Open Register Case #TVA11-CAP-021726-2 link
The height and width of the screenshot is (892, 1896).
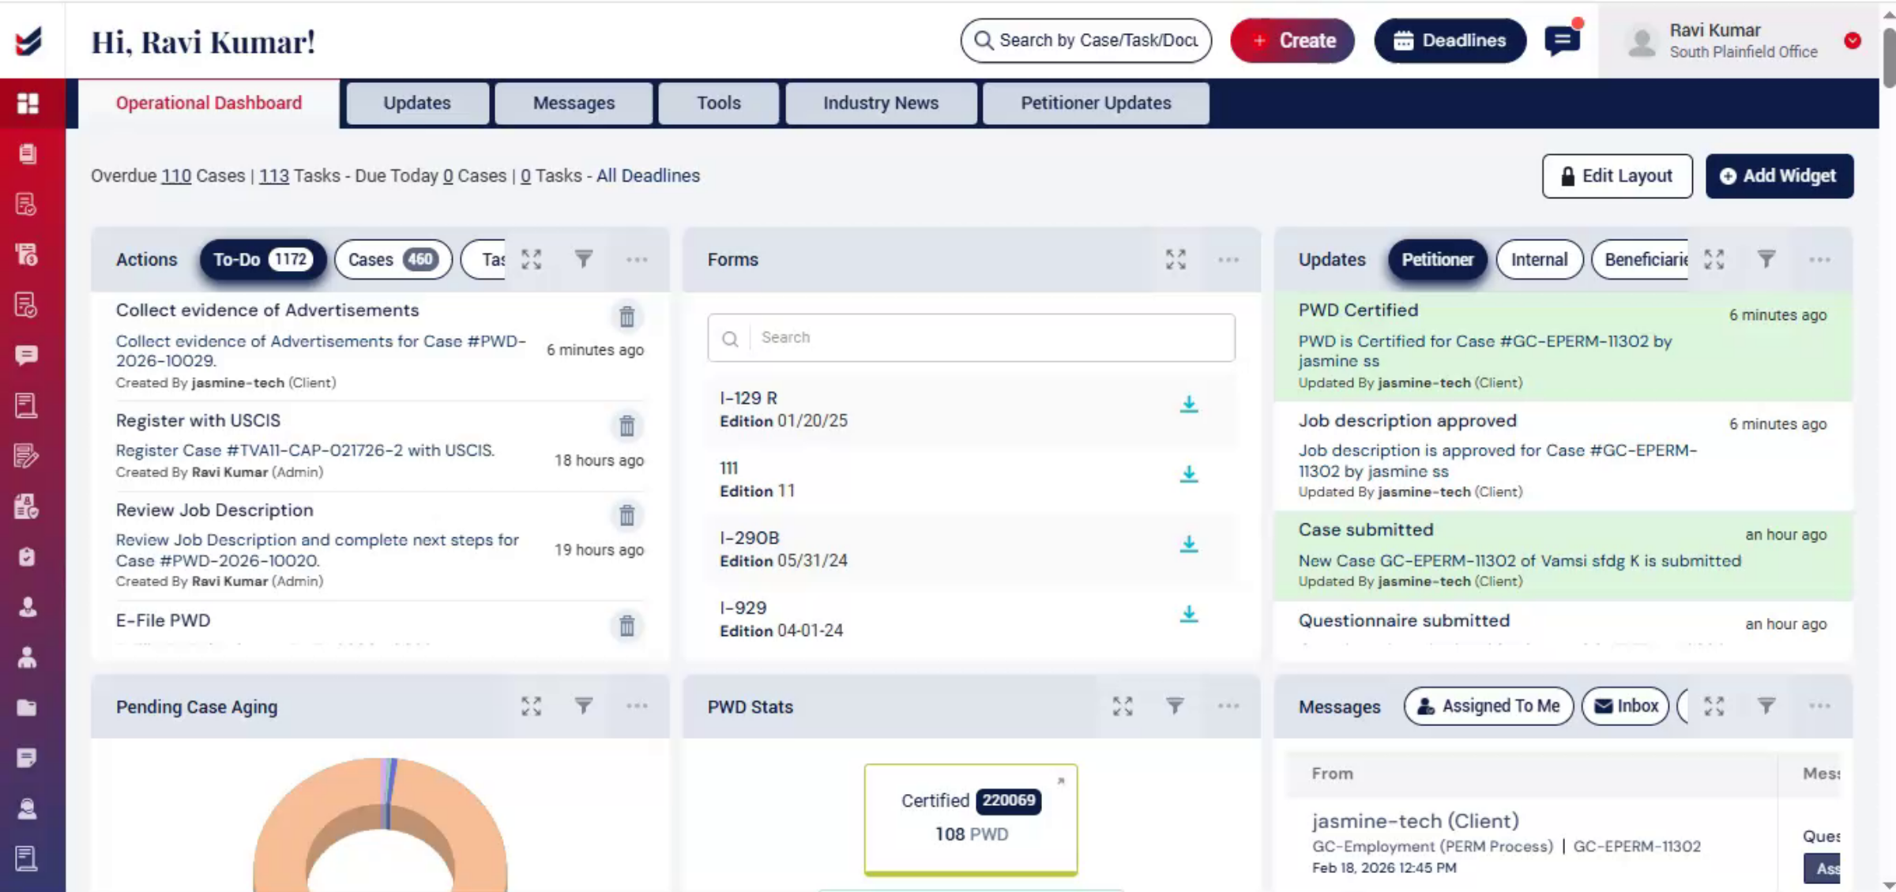coord(305,450)
